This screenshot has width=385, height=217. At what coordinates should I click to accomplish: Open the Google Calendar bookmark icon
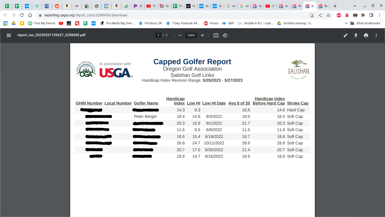click(x=5, y=23)
